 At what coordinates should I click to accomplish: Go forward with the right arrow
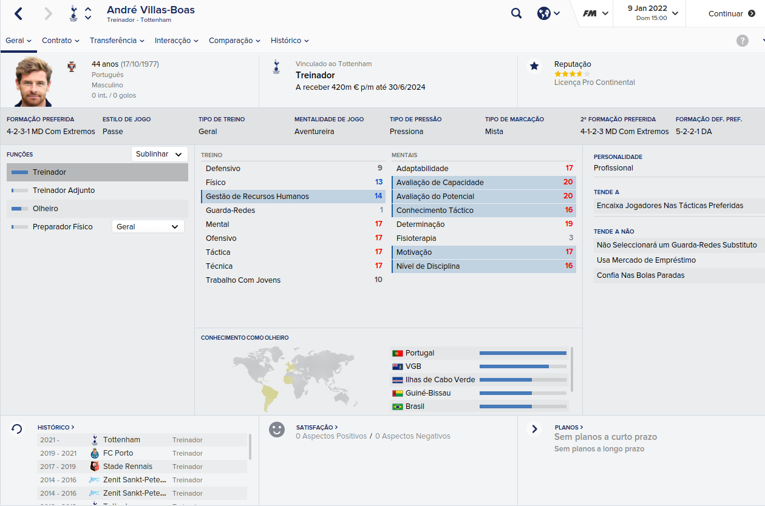pos(49,13)
